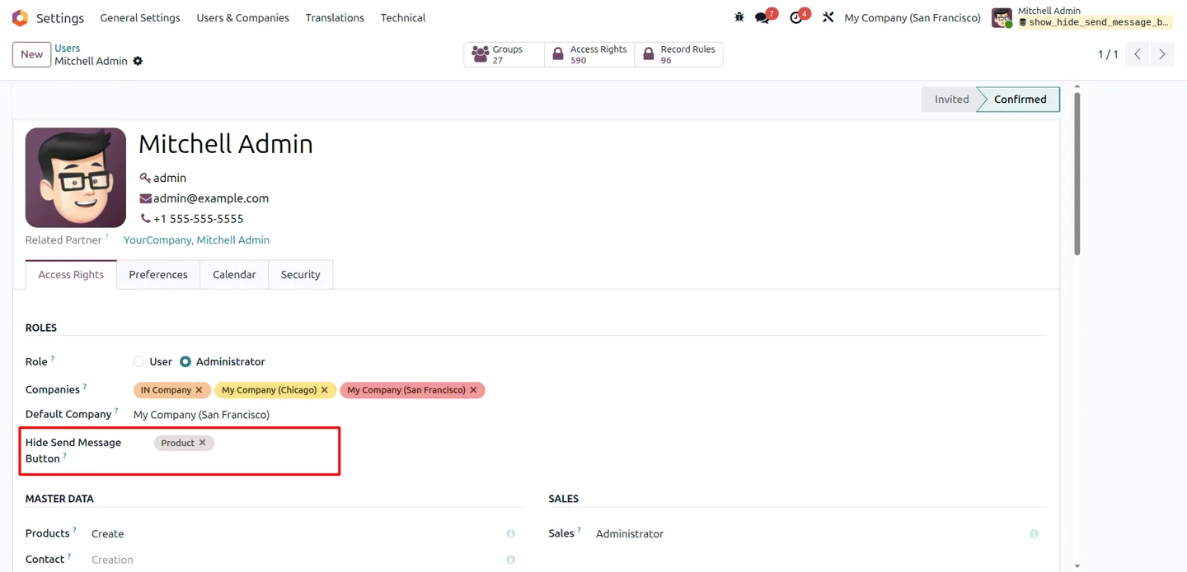This screenshot has width=1187, height=572.
Task: Click the user avatar in top bar
Action: 1002,17
